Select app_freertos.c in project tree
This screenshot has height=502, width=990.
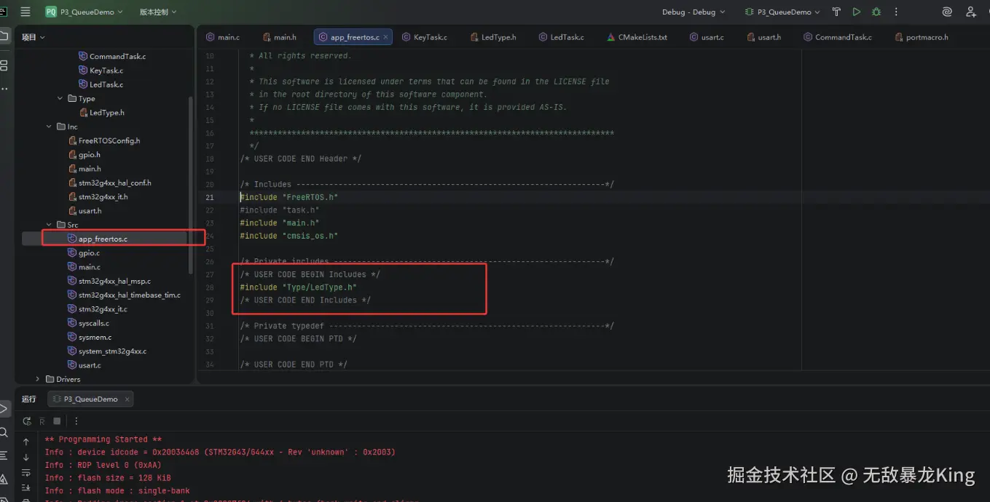(97, 239)
